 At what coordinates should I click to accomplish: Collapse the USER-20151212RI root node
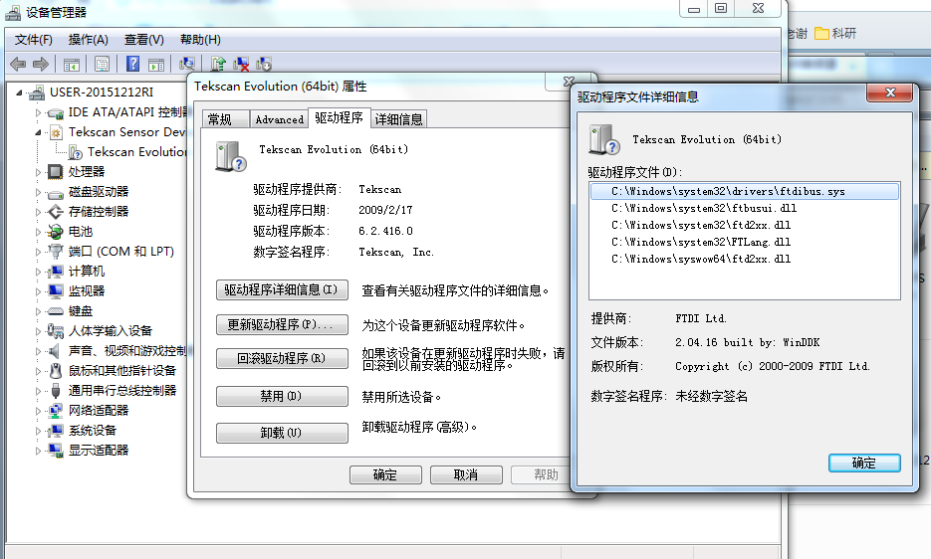[20, 93]
